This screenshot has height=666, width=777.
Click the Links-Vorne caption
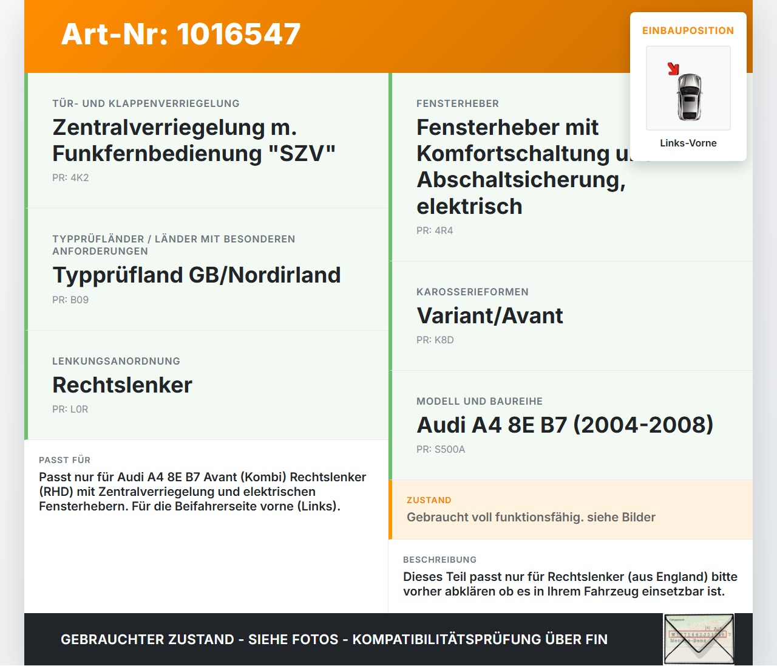coord(688,143)
